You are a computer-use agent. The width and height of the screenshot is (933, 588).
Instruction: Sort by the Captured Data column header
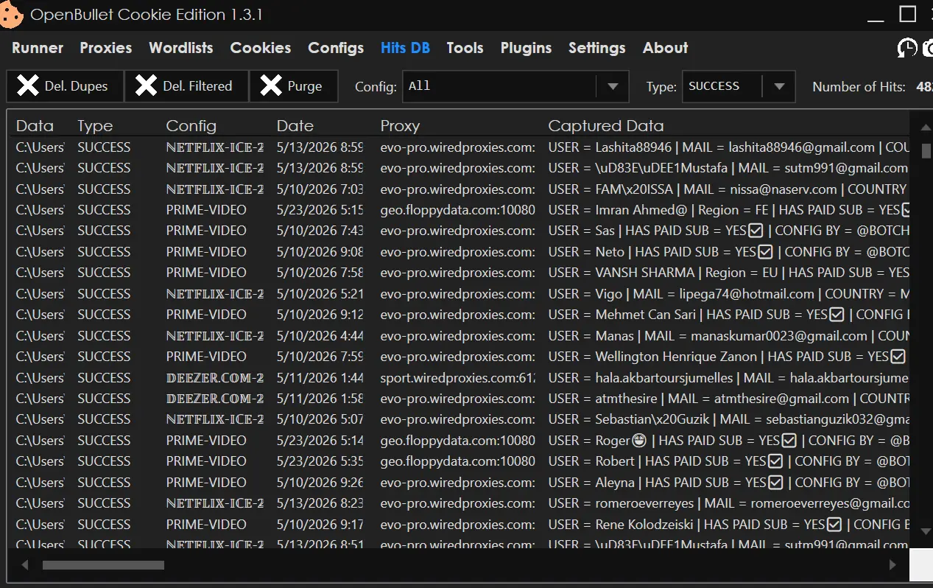pos(606,126)
